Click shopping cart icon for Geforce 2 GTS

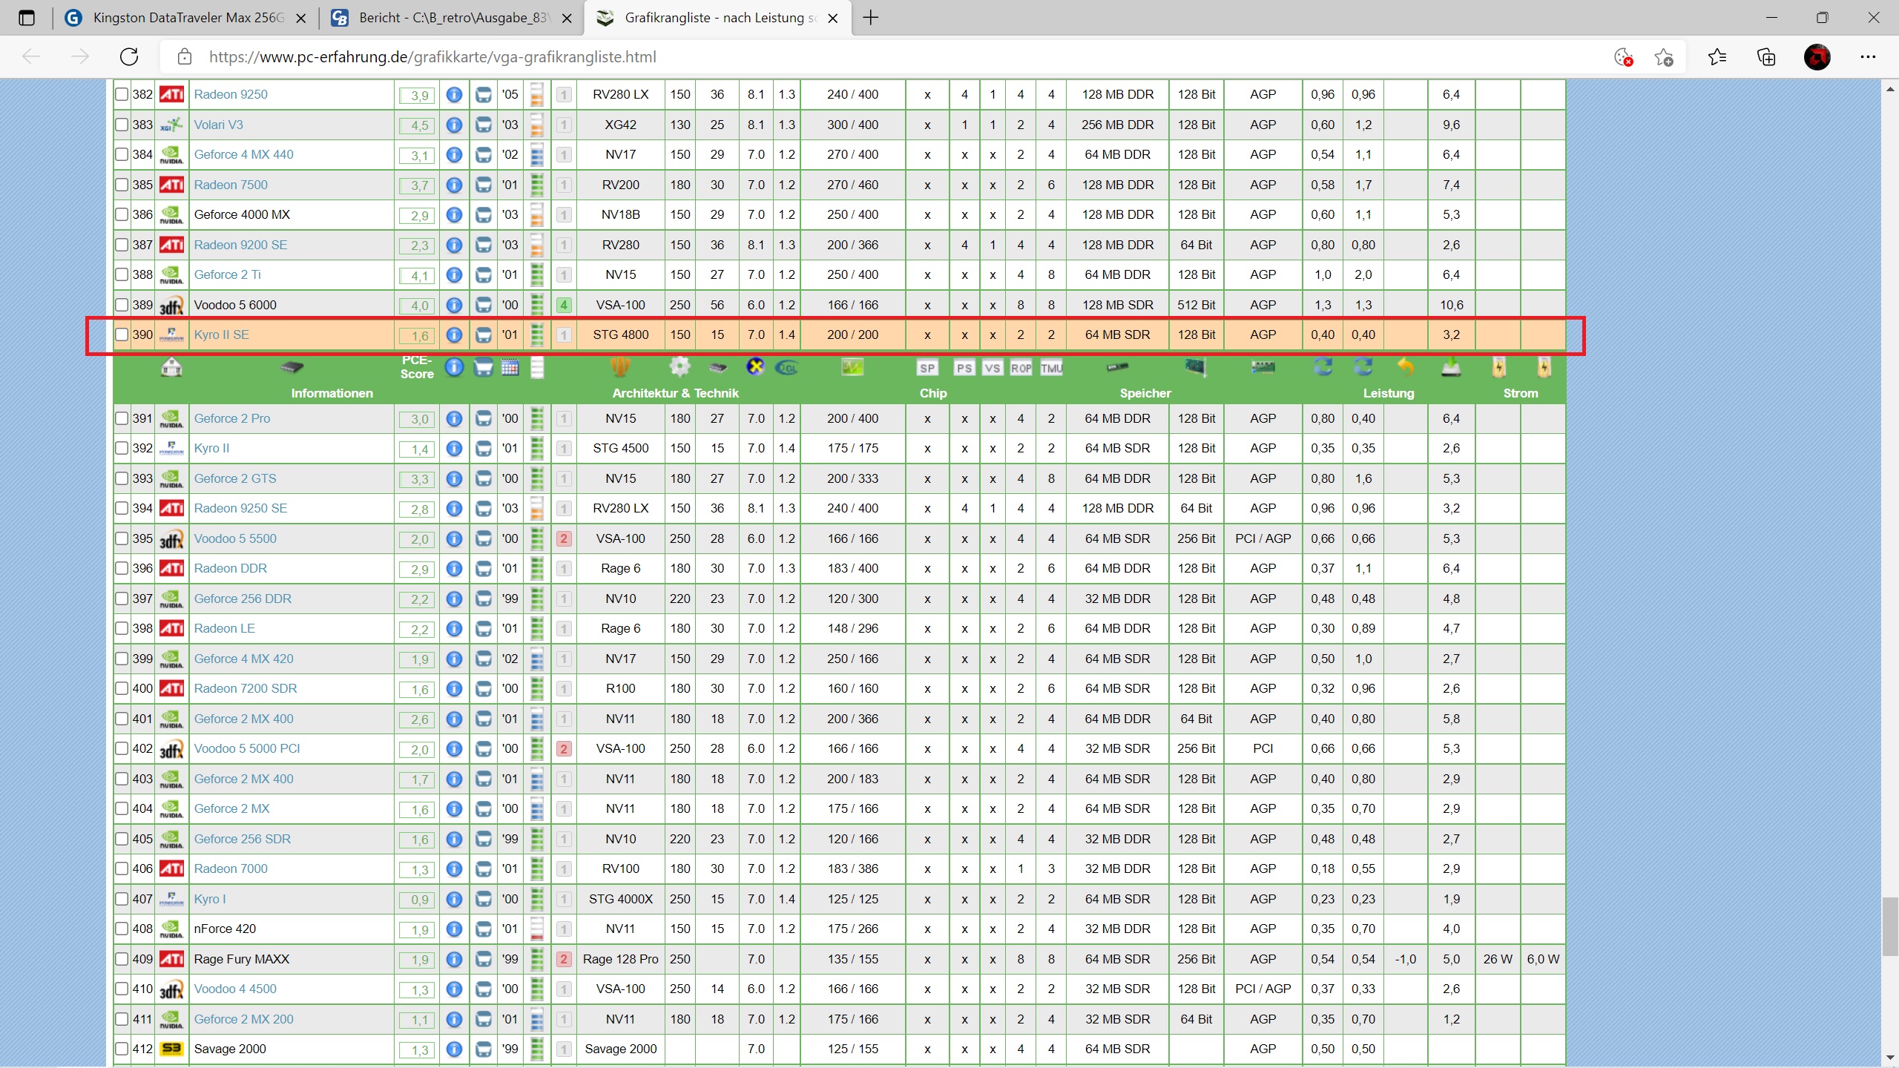(483, 479)
